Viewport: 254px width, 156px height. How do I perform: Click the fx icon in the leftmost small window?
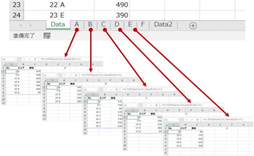pyautogui.click(x=35, y=59)
